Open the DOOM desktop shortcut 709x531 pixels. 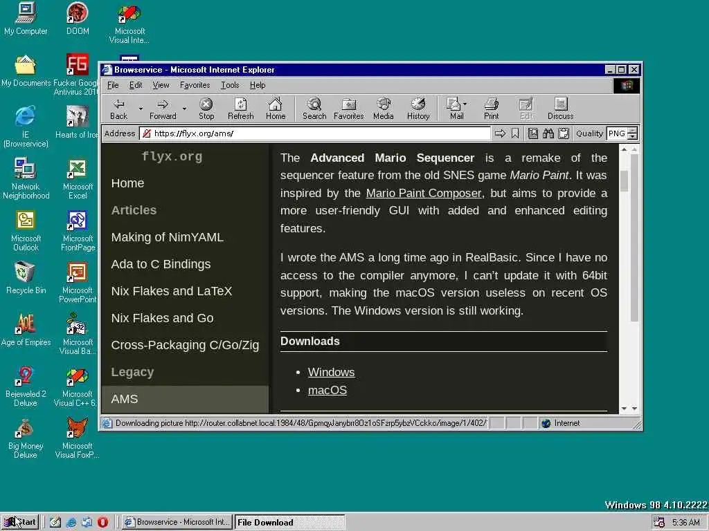click(x=78, y=19)
